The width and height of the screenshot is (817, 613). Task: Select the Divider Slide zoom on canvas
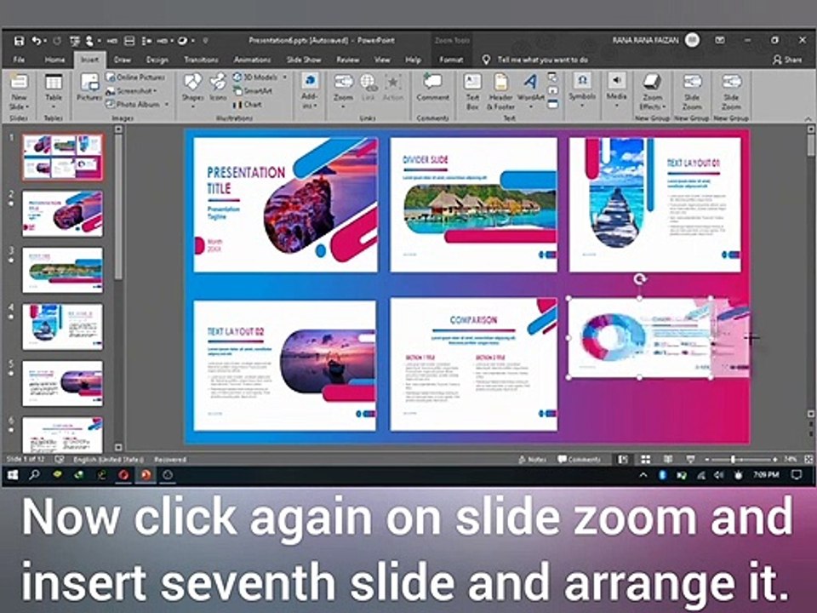click(x=473, y=204)
